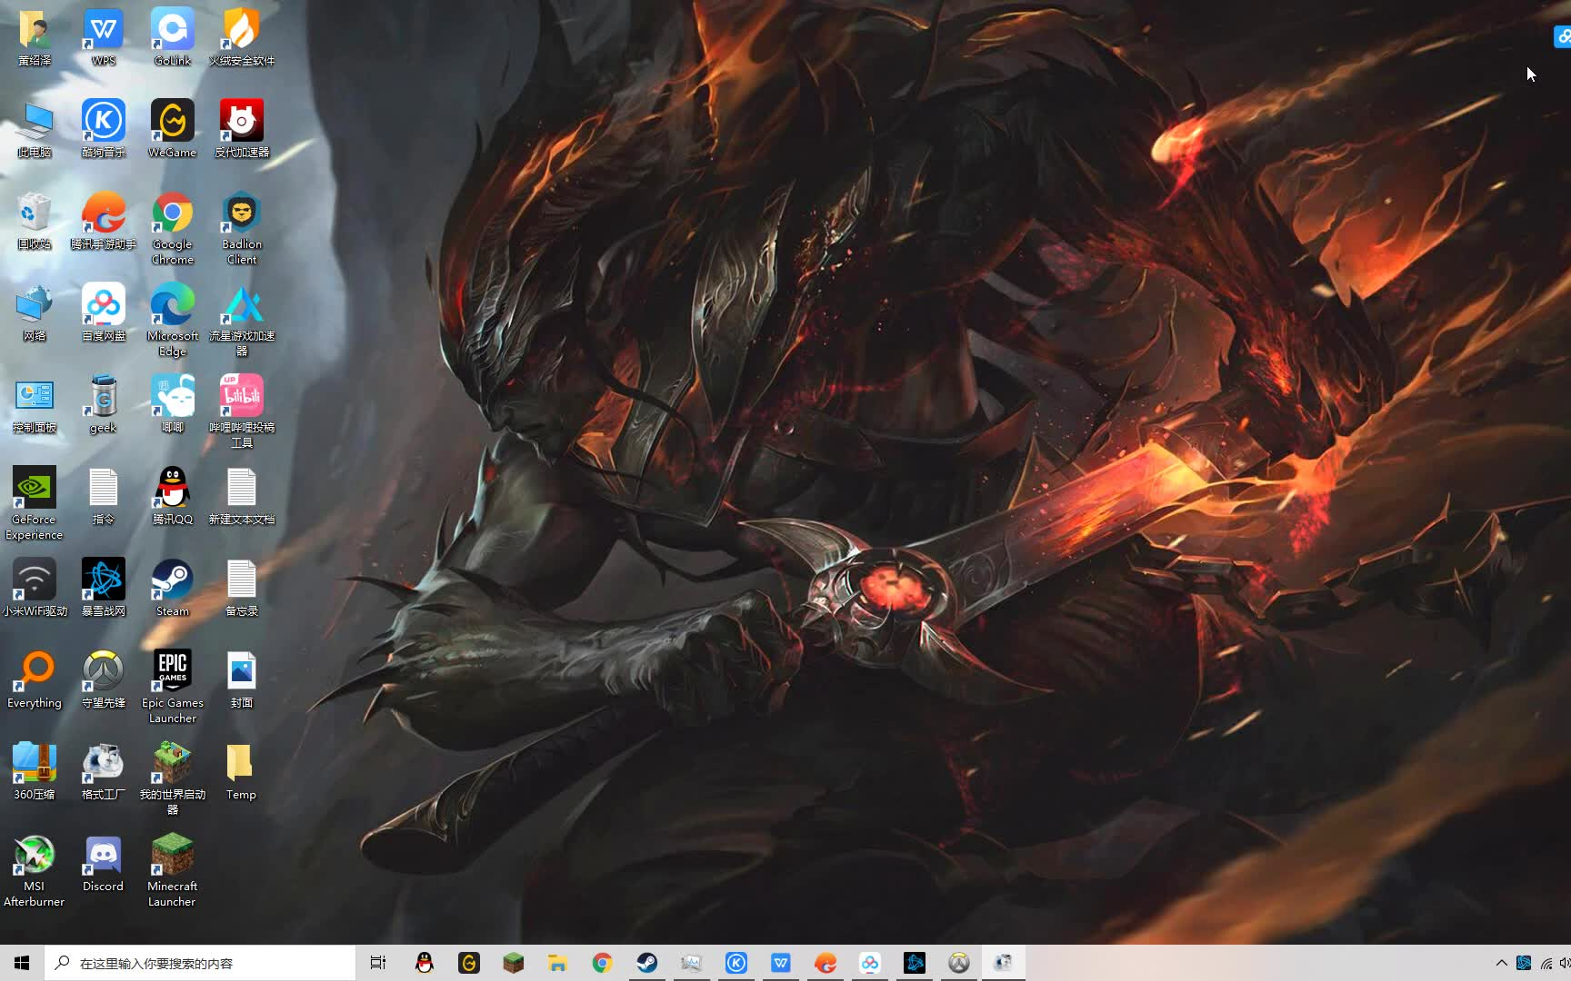The image size is (1571, 981).
Task: Launch 酷狗音乐 desktop shortcut
Action: tap(104, 129)
